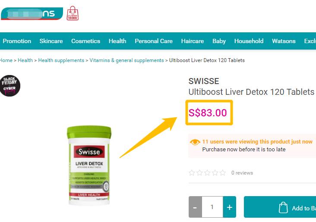Viewport: 316px width, 222px height.
Task: Open the Personal Care menu
Action: point(154,41)
